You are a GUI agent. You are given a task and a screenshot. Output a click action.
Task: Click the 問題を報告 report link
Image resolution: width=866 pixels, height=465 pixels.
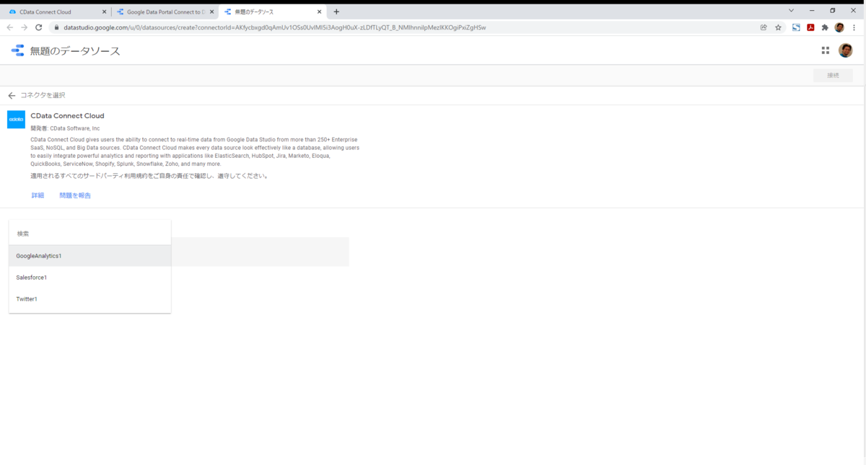point(75,195)
